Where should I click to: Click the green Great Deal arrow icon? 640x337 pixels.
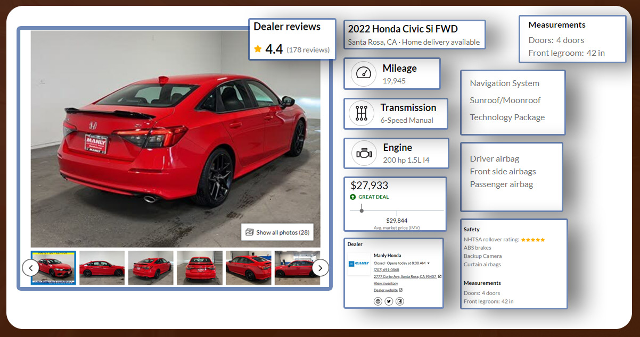352,197
